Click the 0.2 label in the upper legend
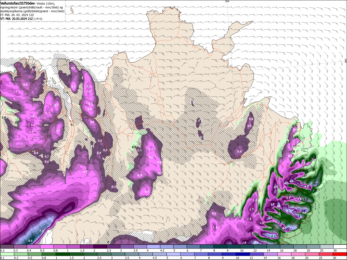Screen dimensions: 347x260 click(x=2, y=250)
